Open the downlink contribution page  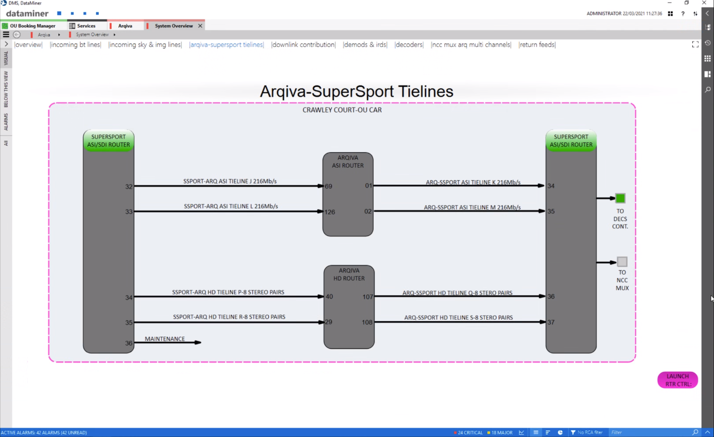303,44
